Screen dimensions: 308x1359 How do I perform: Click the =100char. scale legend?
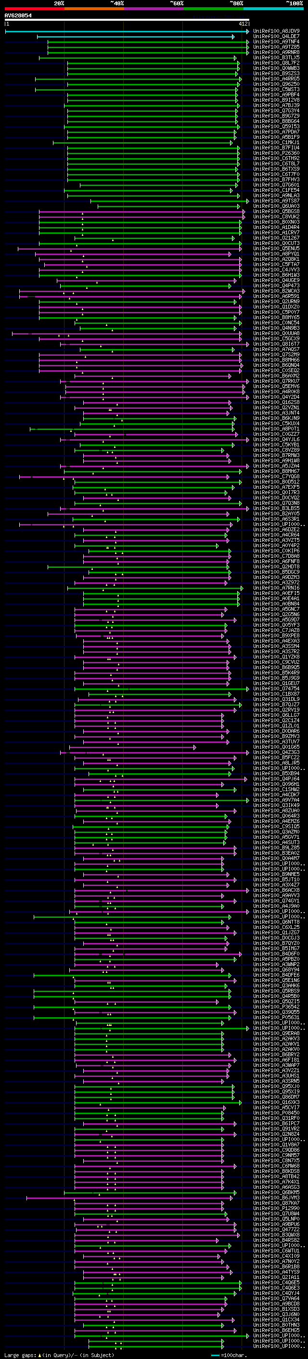[229, 1355]
